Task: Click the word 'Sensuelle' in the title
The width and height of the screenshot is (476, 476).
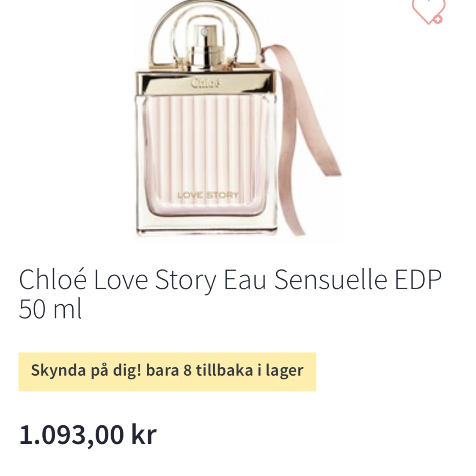Action: [331, 279]
